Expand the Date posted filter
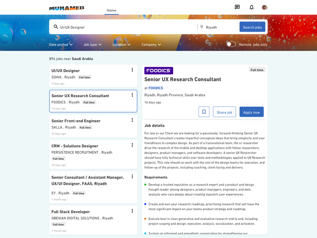 [61, 44]
